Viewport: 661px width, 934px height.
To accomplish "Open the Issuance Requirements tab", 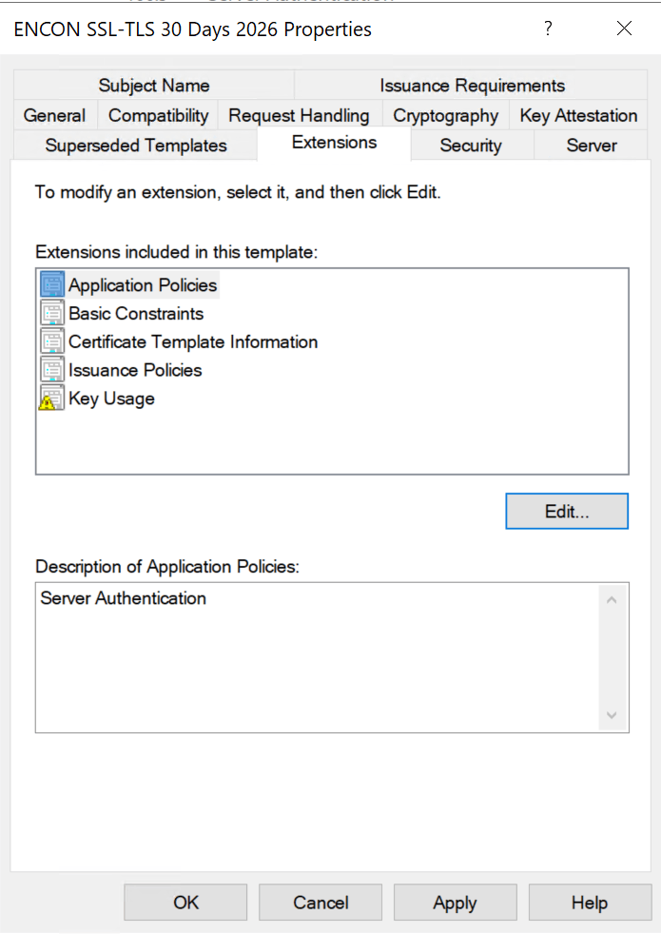I will coord(472,86).
